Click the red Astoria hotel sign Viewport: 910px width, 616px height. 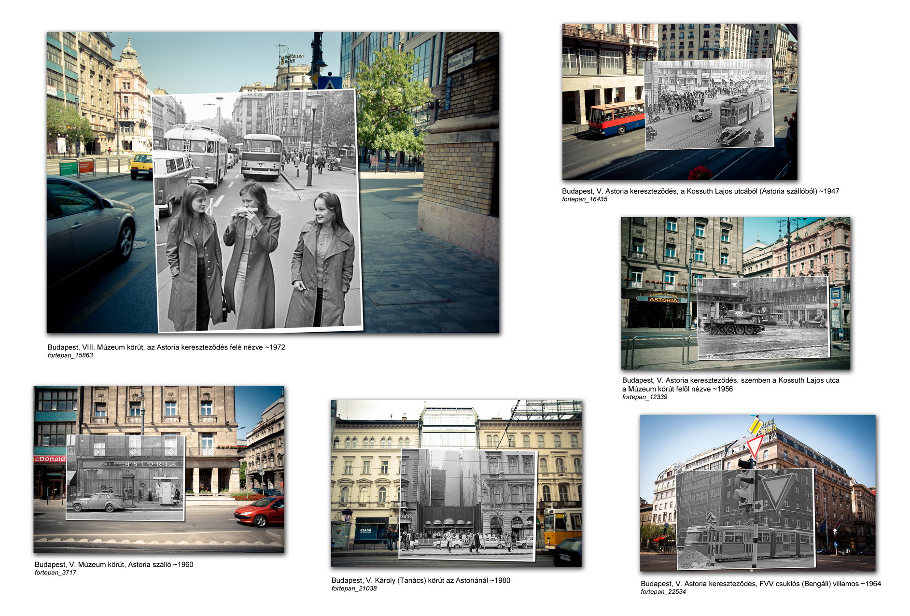663,300
